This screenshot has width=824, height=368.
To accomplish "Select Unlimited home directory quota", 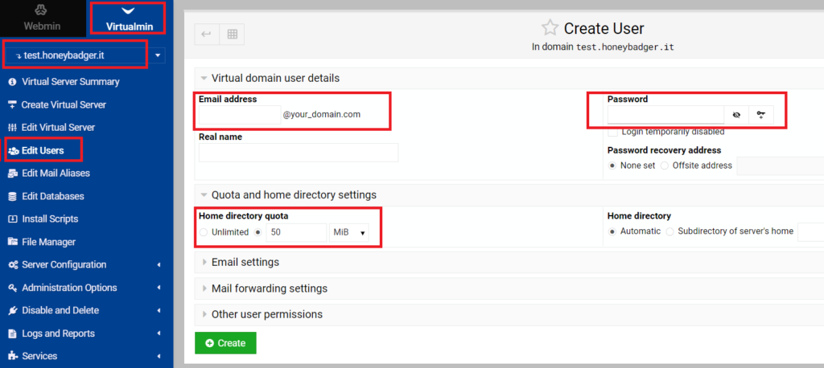I will [x=204, y=232].
